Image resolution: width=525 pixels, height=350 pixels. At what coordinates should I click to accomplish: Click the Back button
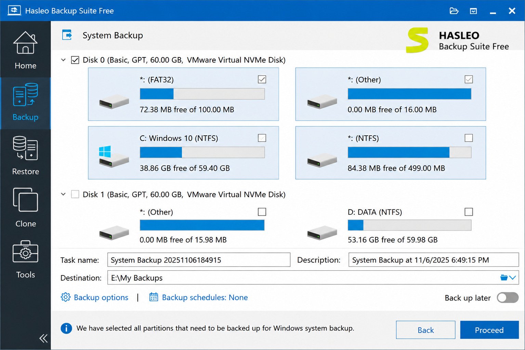pyautogui.click(x=425, y=330)
